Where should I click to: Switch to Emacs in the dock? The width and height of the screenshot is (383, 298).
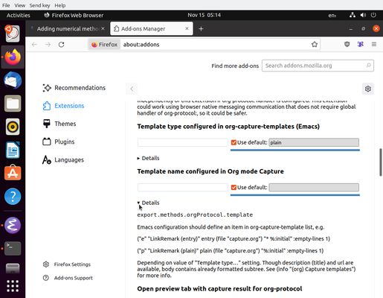tap(13, 225)
